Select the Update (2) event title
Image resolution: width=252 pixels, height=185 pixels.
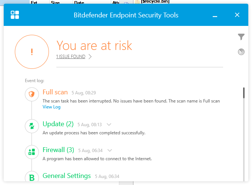coord(58,124)
